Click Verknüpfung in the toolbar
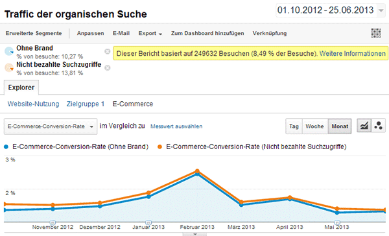Image resolution: width=389 pixels, height=236 pixels. pyautogui.click(x=270, y=33)
